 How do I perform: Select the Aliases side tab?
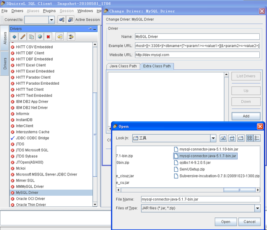tap(5, 38)
